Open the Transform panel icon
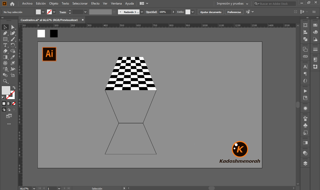The image size is (320, 190). pos(305,25)
